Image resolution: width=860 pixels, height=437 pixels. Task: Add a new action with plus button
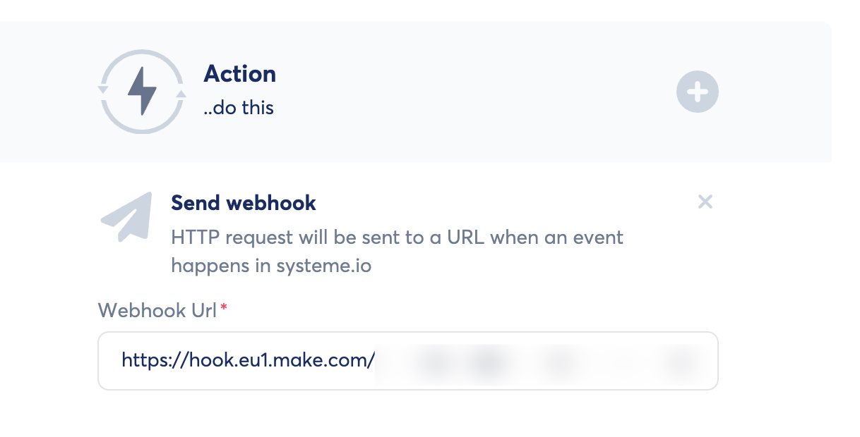click(697, 92)
